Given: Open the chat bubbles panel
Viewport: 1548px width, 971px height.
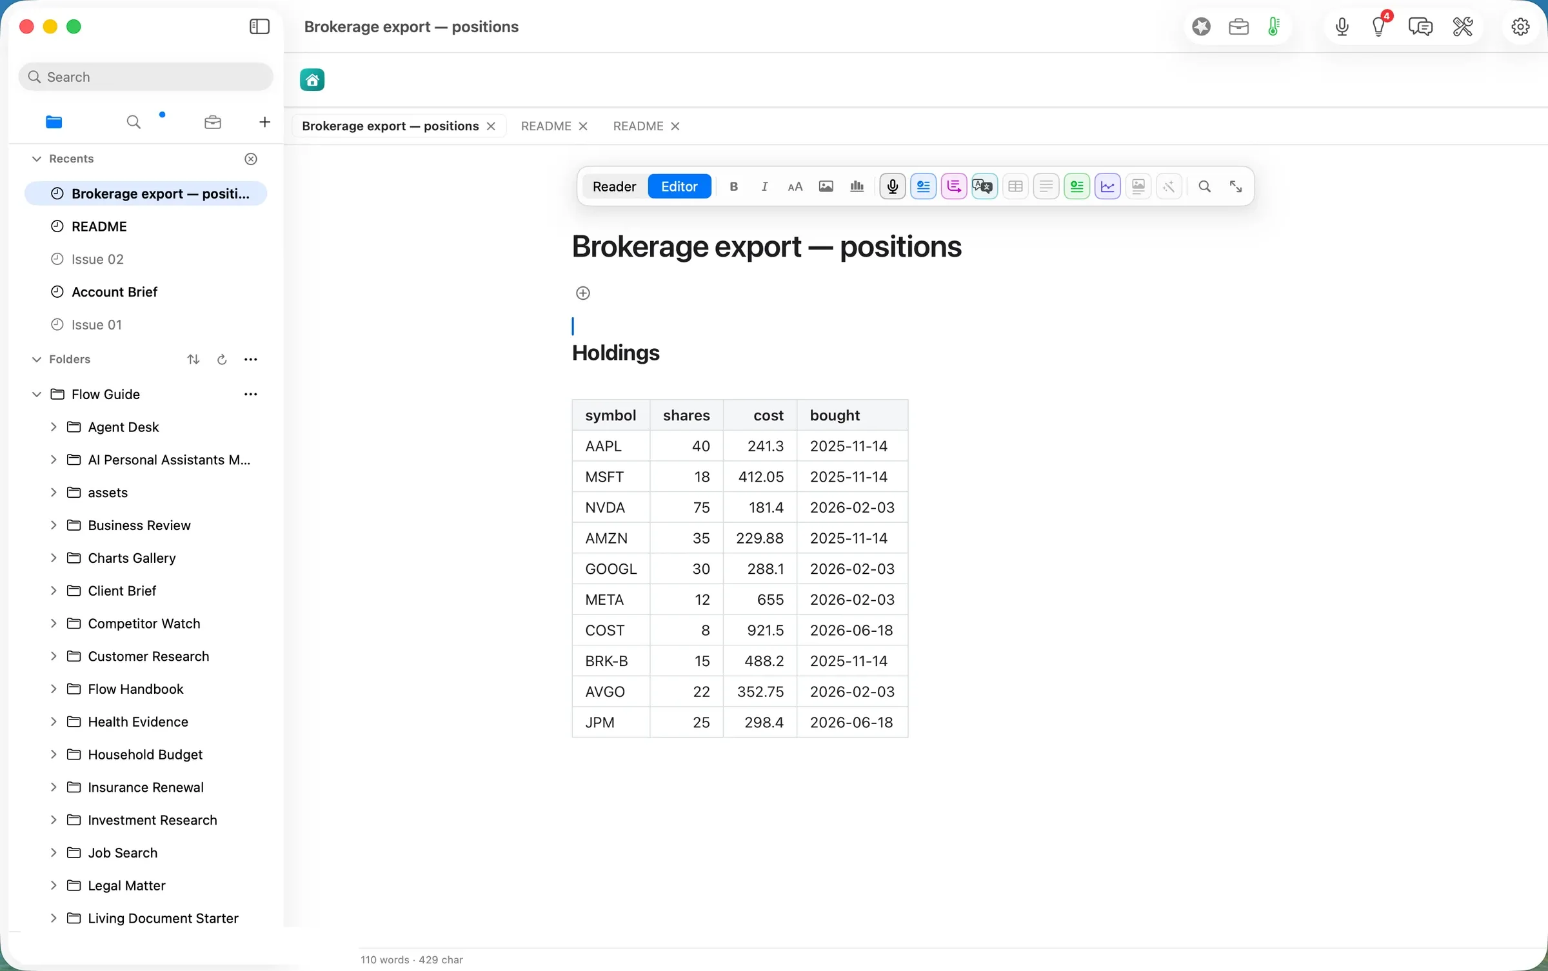Looking at the screenshot, I should tap(1420, 26).
